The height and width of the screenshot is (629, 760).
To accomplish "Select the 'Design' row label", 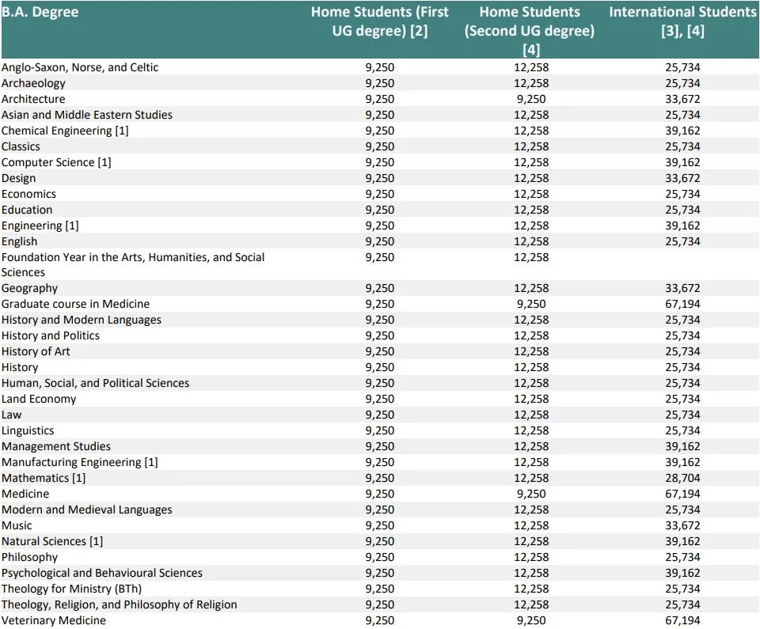I will [18, 178].
